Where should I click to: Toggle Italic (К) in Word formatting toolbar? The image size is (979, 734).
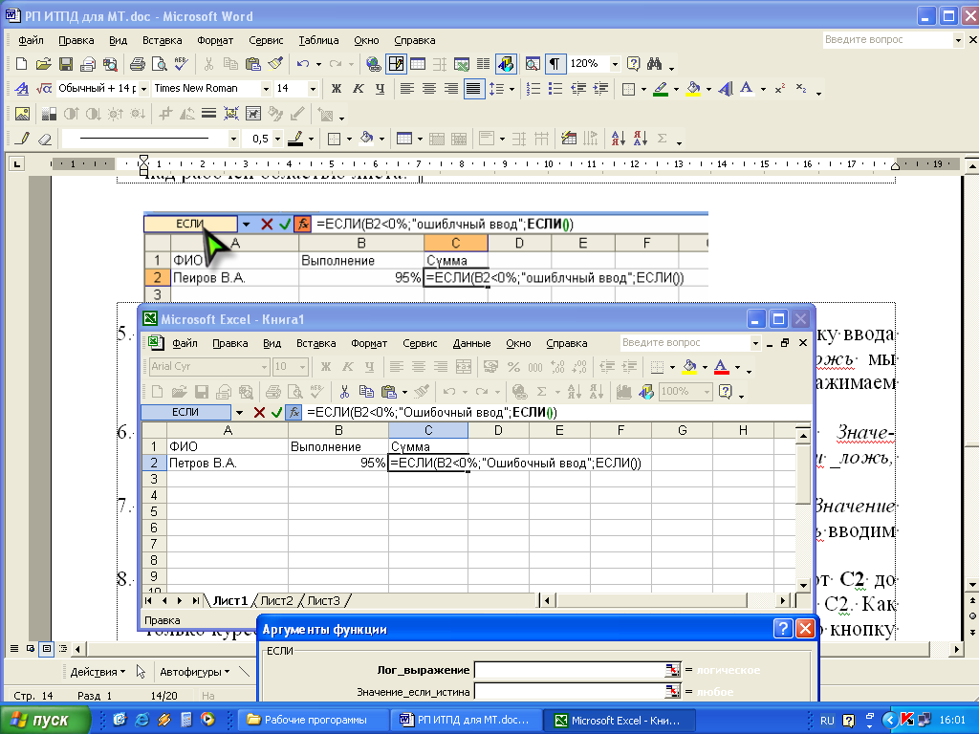[358, 89]
